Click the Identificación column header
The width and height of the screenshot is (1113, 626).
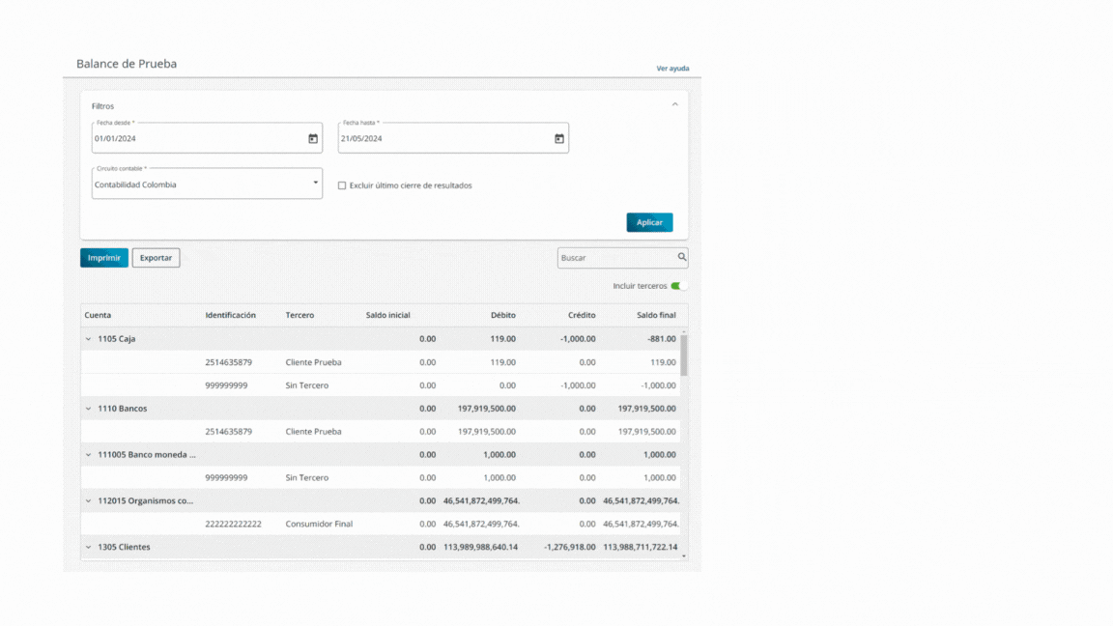(231, 315)
